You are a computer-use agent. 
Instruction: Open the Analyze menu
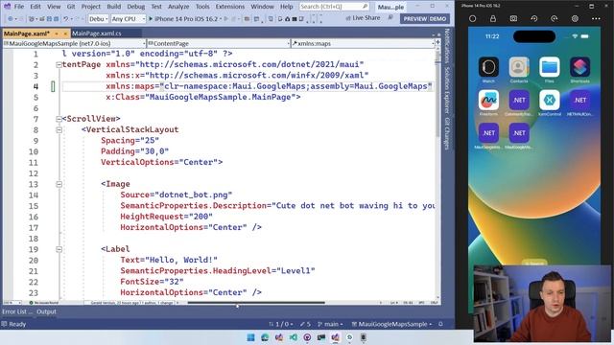[x=178, y=7]
